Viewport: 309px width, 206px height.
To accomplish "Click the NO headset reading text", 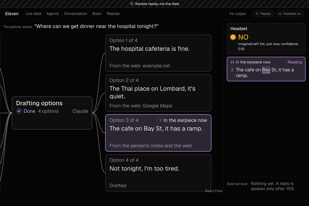I will 243,37.
